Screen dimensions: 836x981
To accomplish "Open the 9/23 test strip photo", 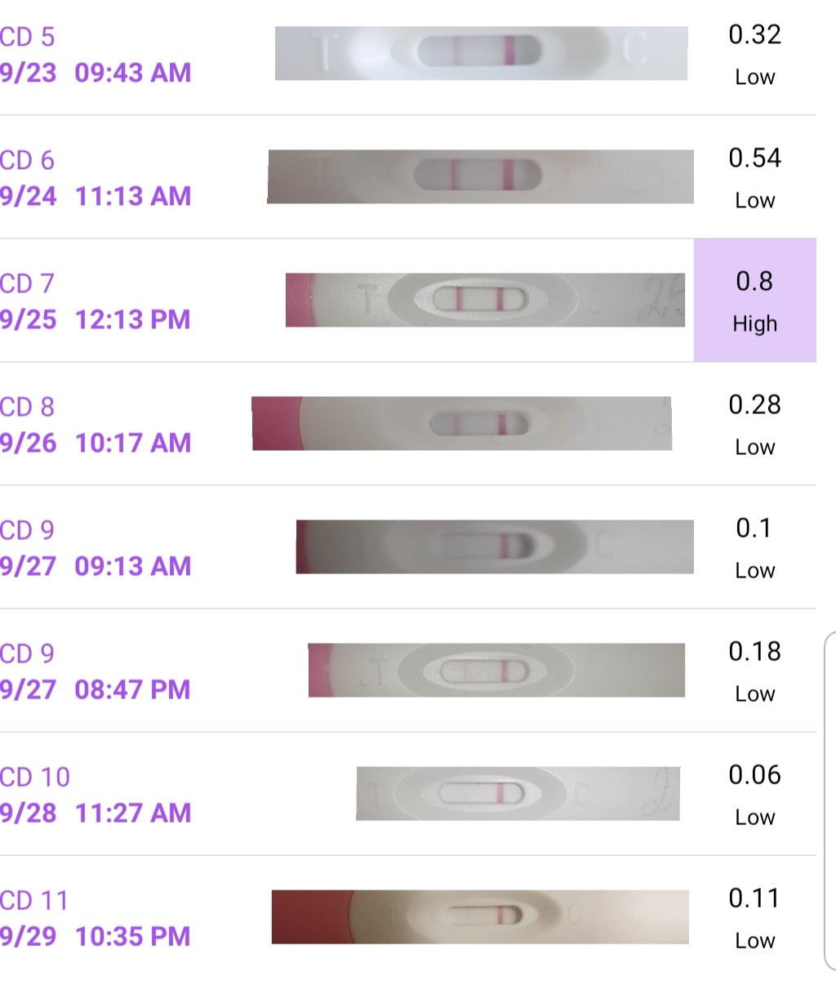I will coord(481,54).
